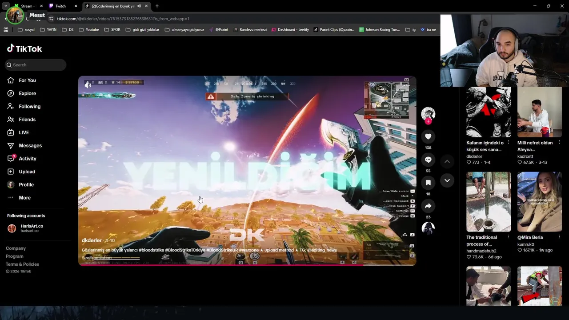
Task: Open dkderler username on the video
Action: coord(92,240)
